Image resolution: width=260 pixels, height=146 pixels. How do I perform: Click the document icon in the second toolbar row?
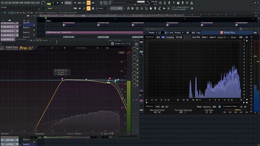pos(151,8)
